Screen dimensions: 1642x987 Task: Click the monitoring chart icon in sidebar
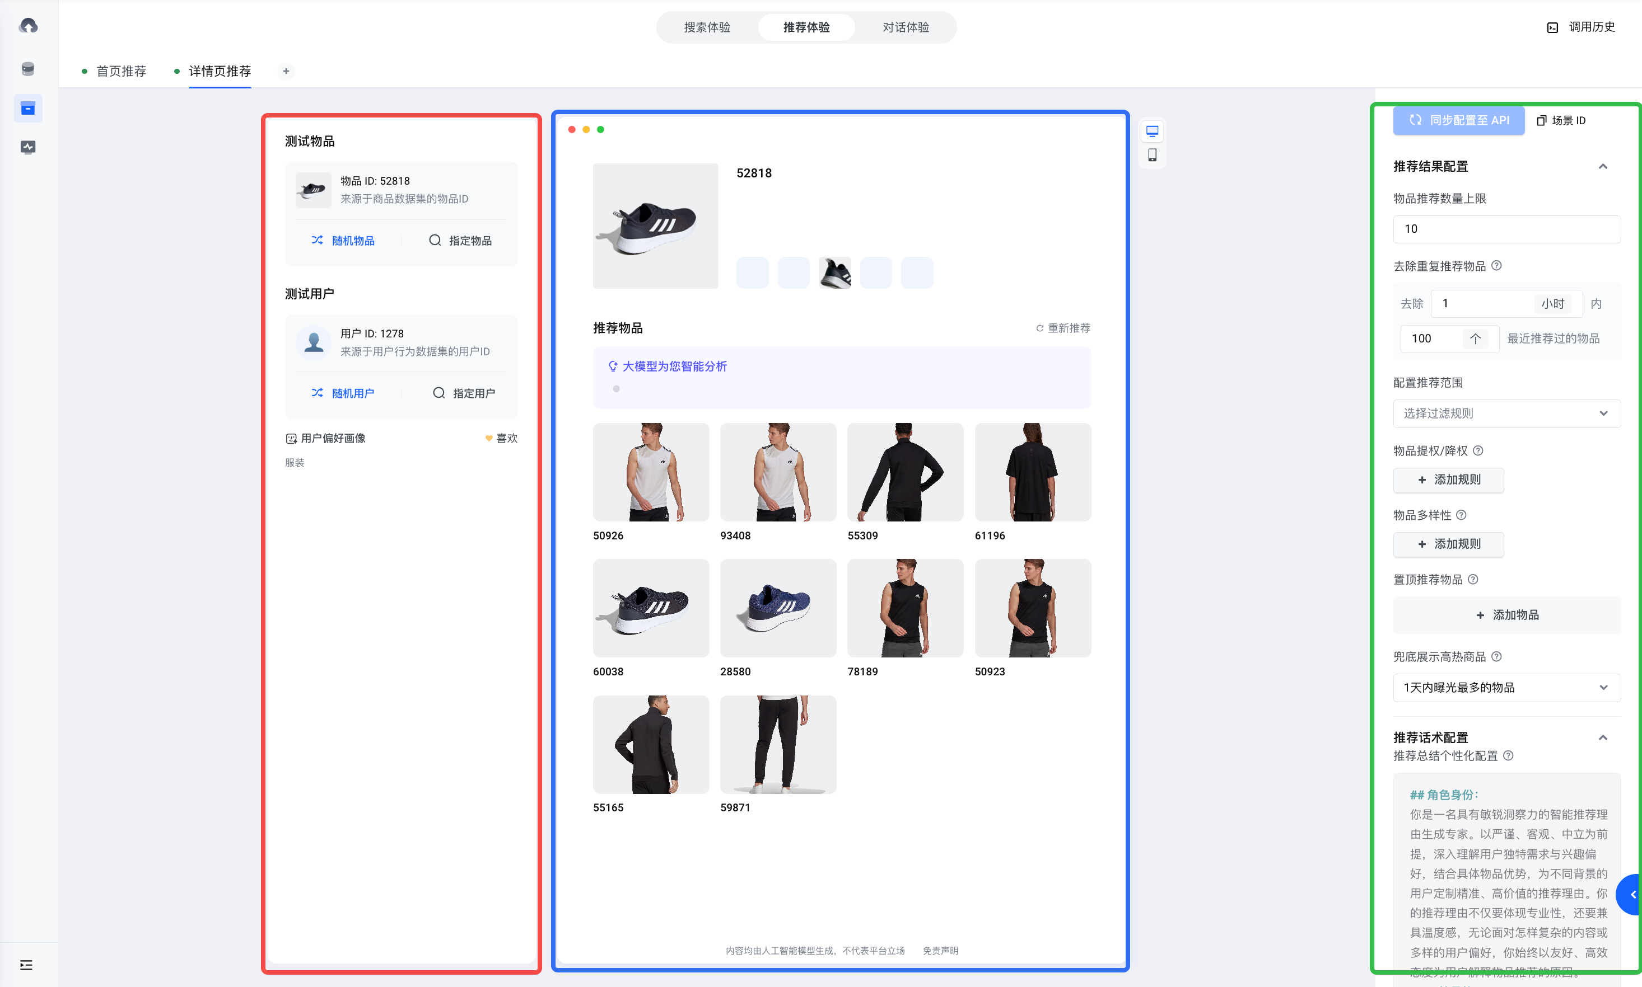[28, 147]
